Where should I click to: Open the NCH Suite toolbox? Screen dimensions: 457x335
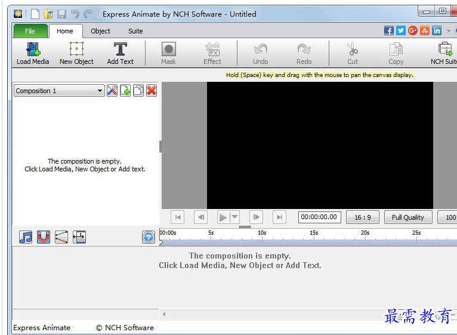tap(444, 53)
